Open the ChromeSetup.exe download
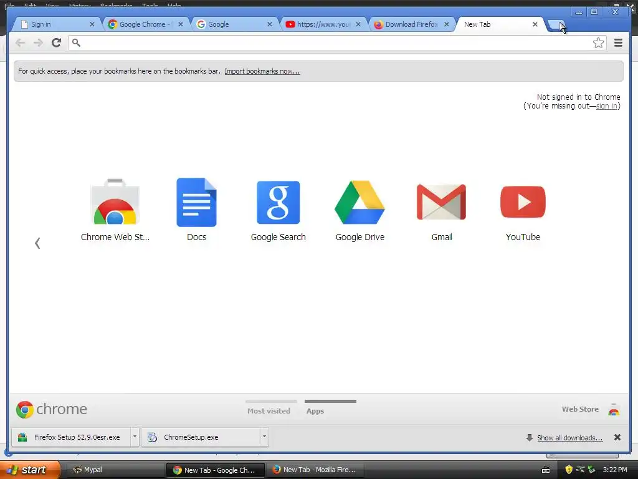Viewport: 638px width, 479px height. [201, 437]
